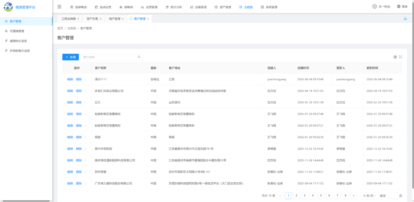Open more actions dots for 日久 row
Viewport: 414px width, 202px height.
[x=86, y=102]
